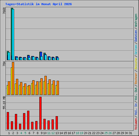Click green weekend day 12 label

pos(53,133)
